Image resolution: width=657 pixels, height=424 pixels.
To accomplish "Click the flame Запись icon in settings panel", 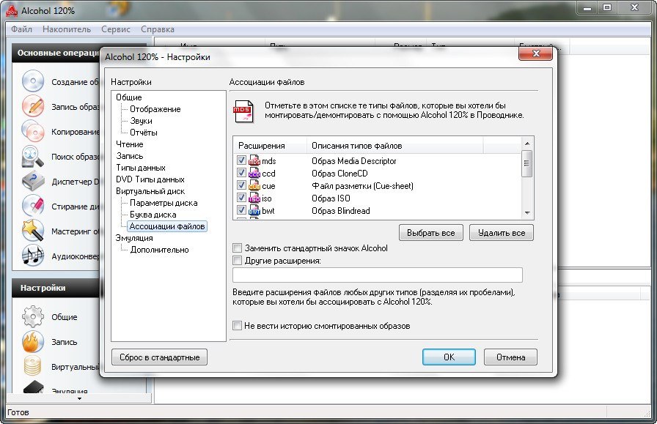I will (x=33, y=342).
